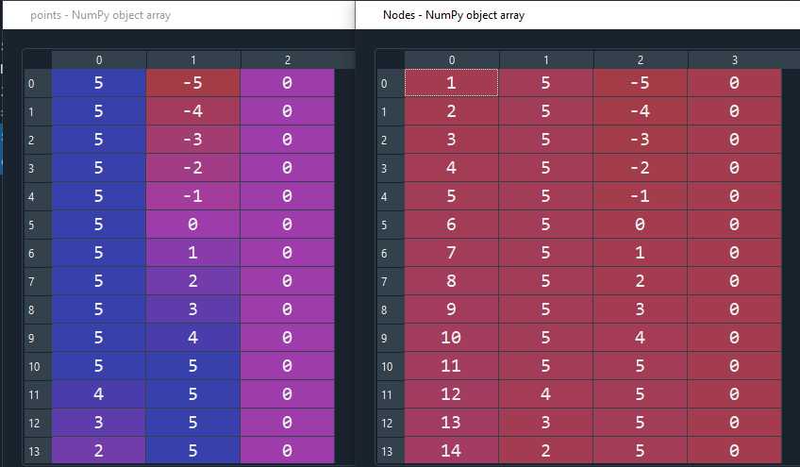The image size is (800, 467).
Task: Click column header 0 in points array
Action: click(99, 59)
